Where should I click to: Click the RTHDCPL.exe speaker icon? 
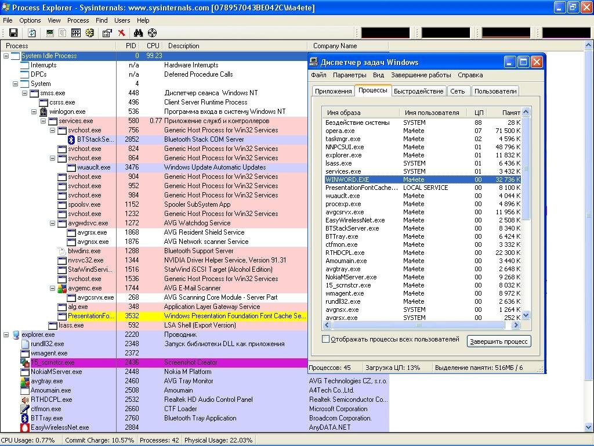pyautogui.click(x=25, y=400)
